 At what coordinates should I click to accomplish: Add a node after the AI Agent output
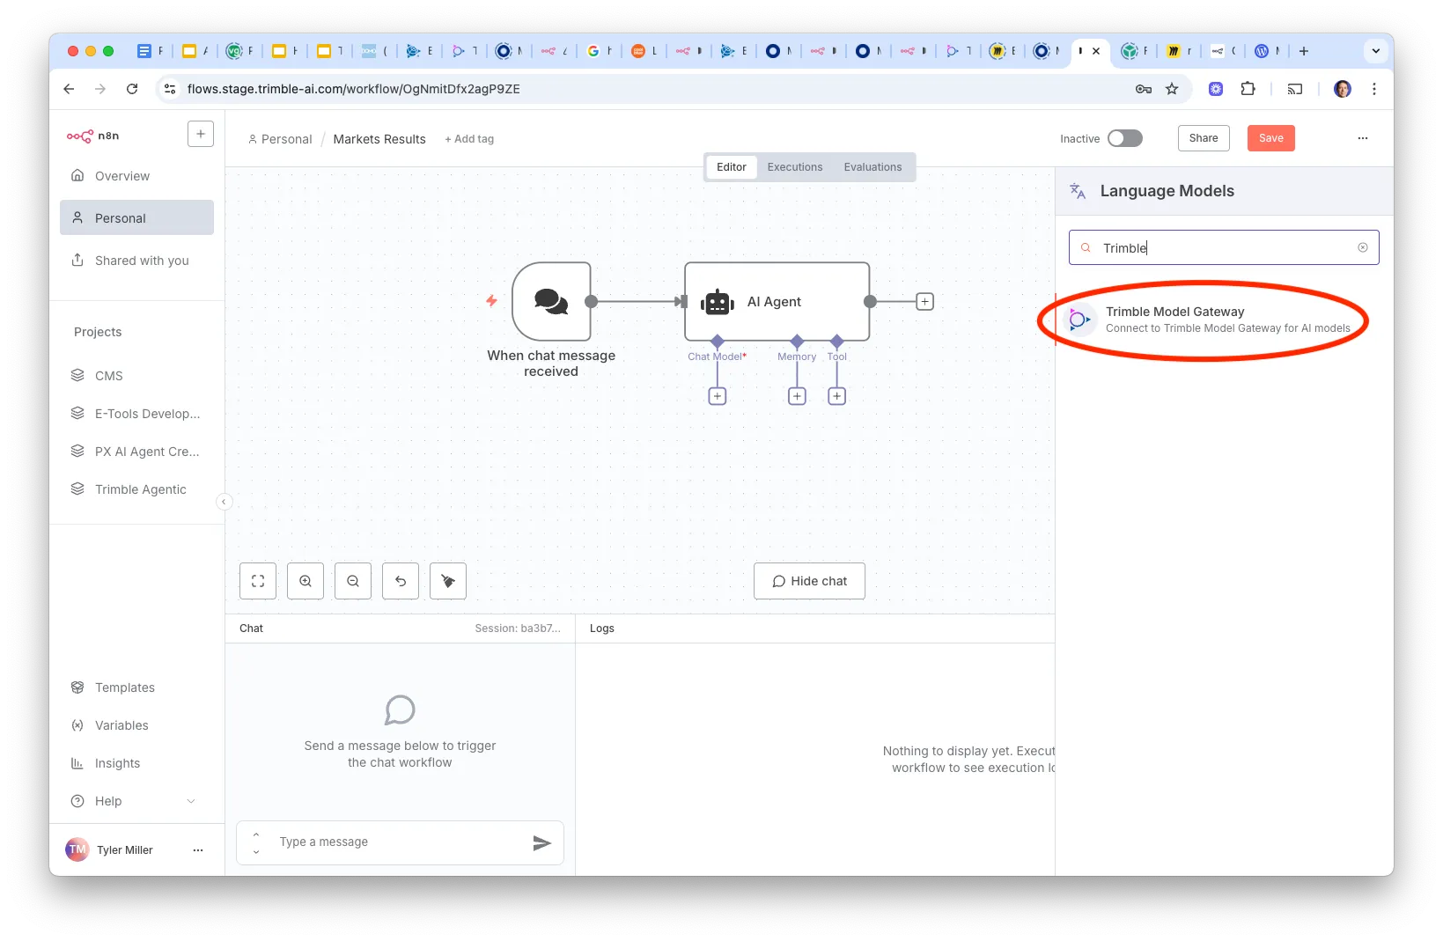(x=924, y=302)
